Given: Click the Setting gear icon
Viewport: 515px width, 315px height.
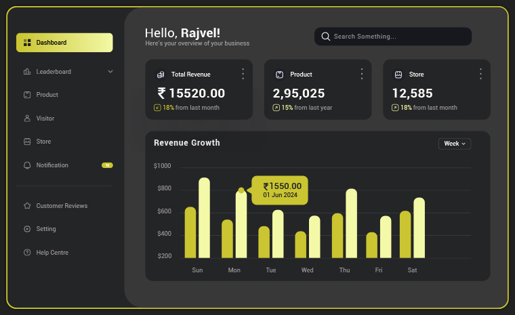Looking at the screenshot, I should click(x=27, y=229).
